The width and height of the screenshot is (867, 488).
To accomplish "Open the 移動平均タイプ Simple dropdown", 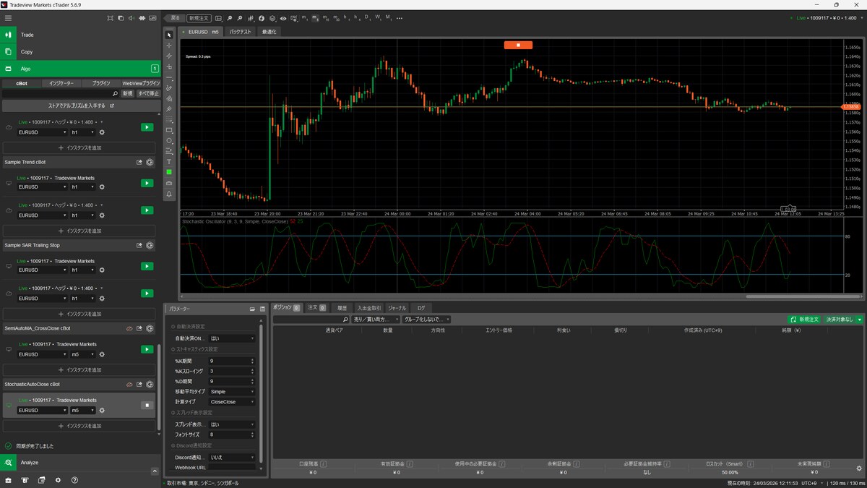I will pos(232,391).
